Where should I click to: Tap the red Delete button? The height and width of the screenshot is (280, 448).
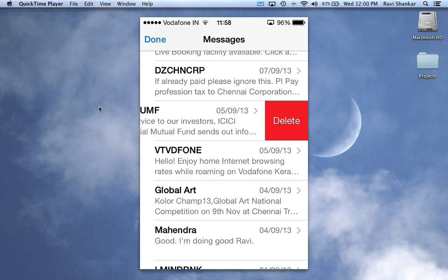coord(287,121)
